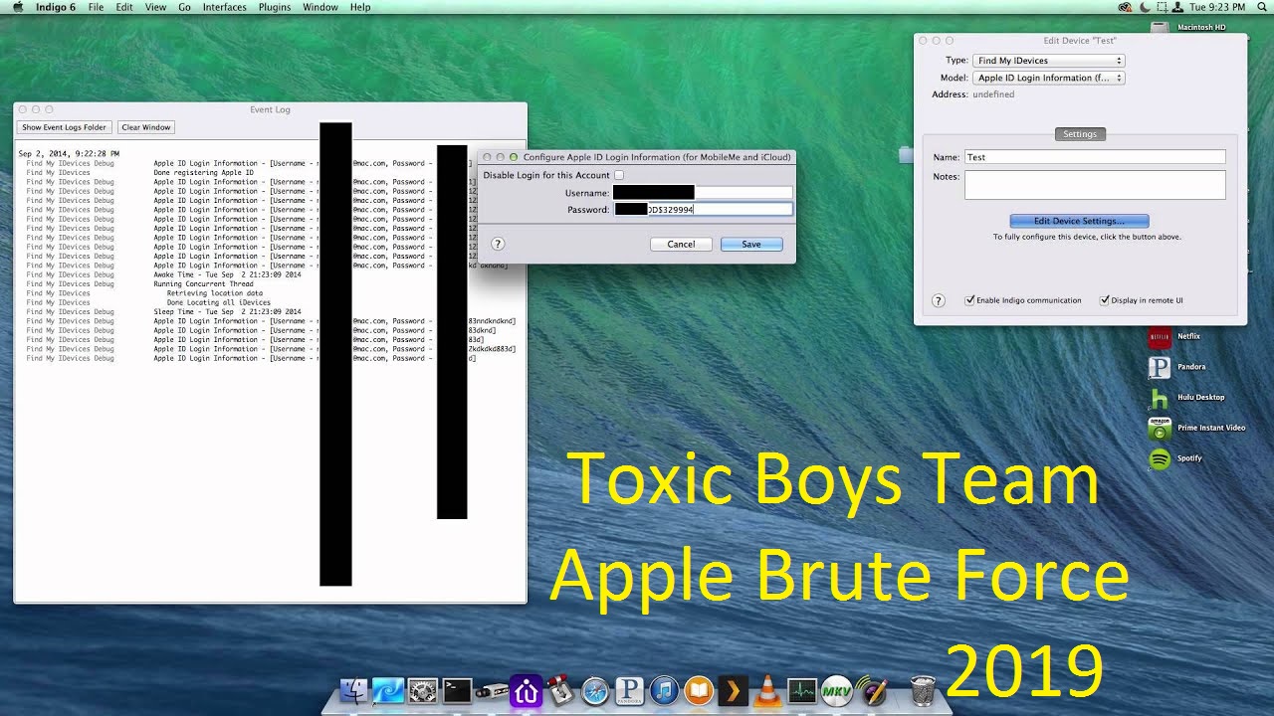
Task: Click Clear Window button in Event Log
Action: point(146,127)
